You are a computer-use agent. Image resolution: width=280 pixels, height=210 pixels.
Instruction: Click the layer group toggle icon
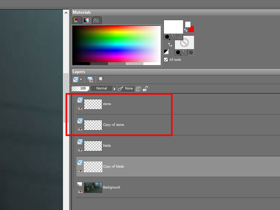pos(138,89)
